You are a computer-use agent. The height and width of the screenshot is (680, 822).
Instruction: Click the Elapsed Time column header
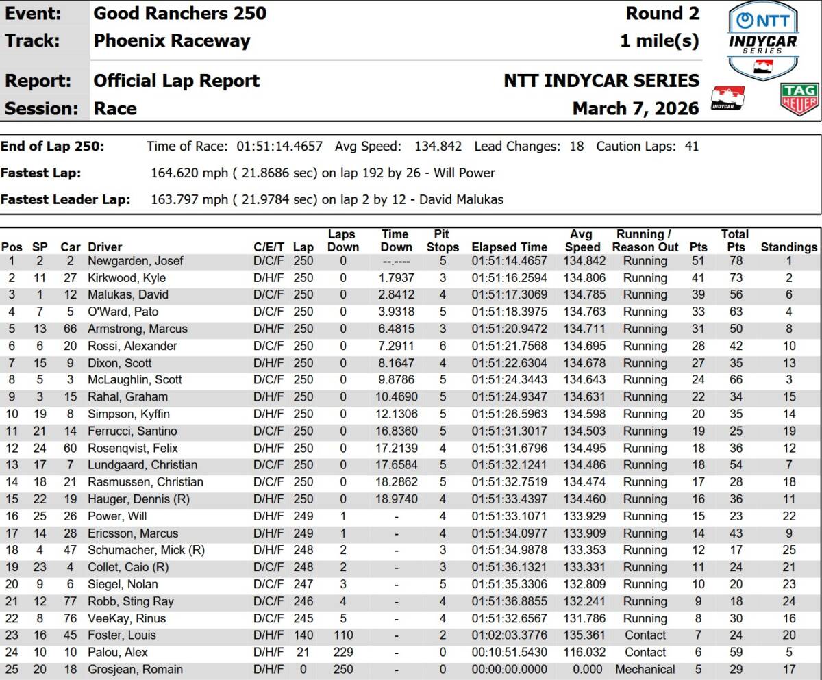(509, 247)
